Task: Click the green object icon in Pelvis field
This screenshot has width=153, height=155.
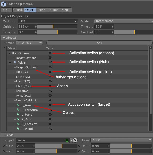Action: click(x=67, y=140)
